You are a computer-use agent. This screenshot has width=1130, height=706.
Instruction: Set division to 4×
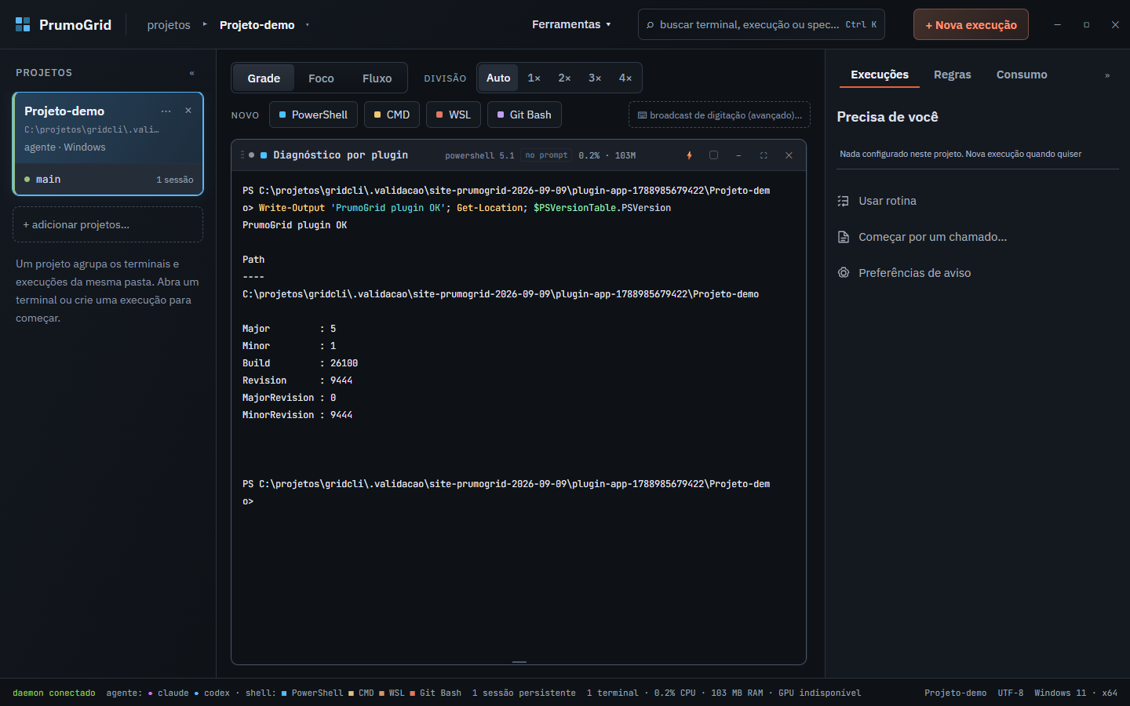(x=625, y=78)
